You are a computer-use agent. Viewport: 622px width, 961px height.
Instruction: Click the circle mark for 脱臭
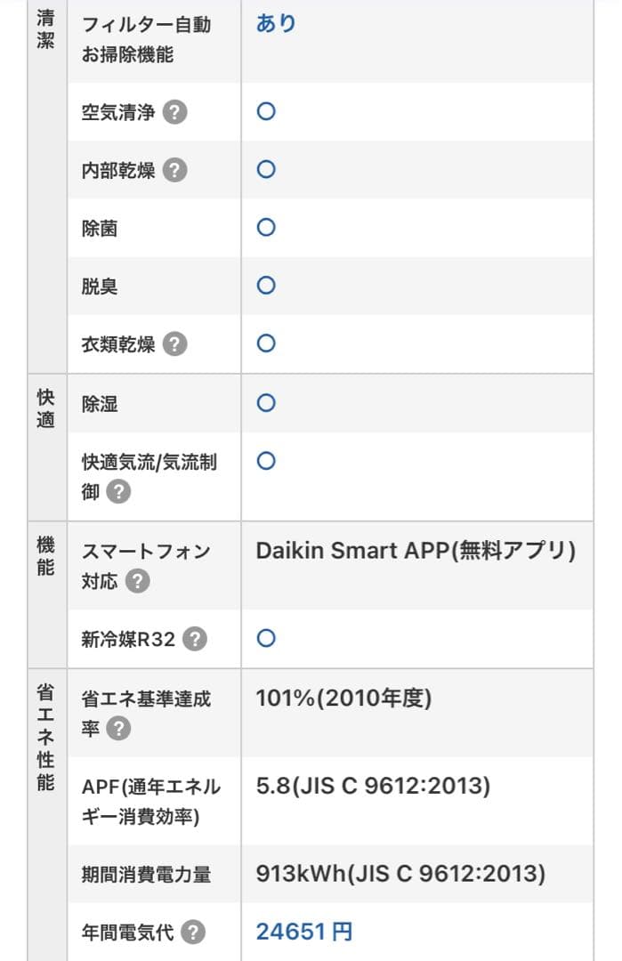(x=265, y=286)
